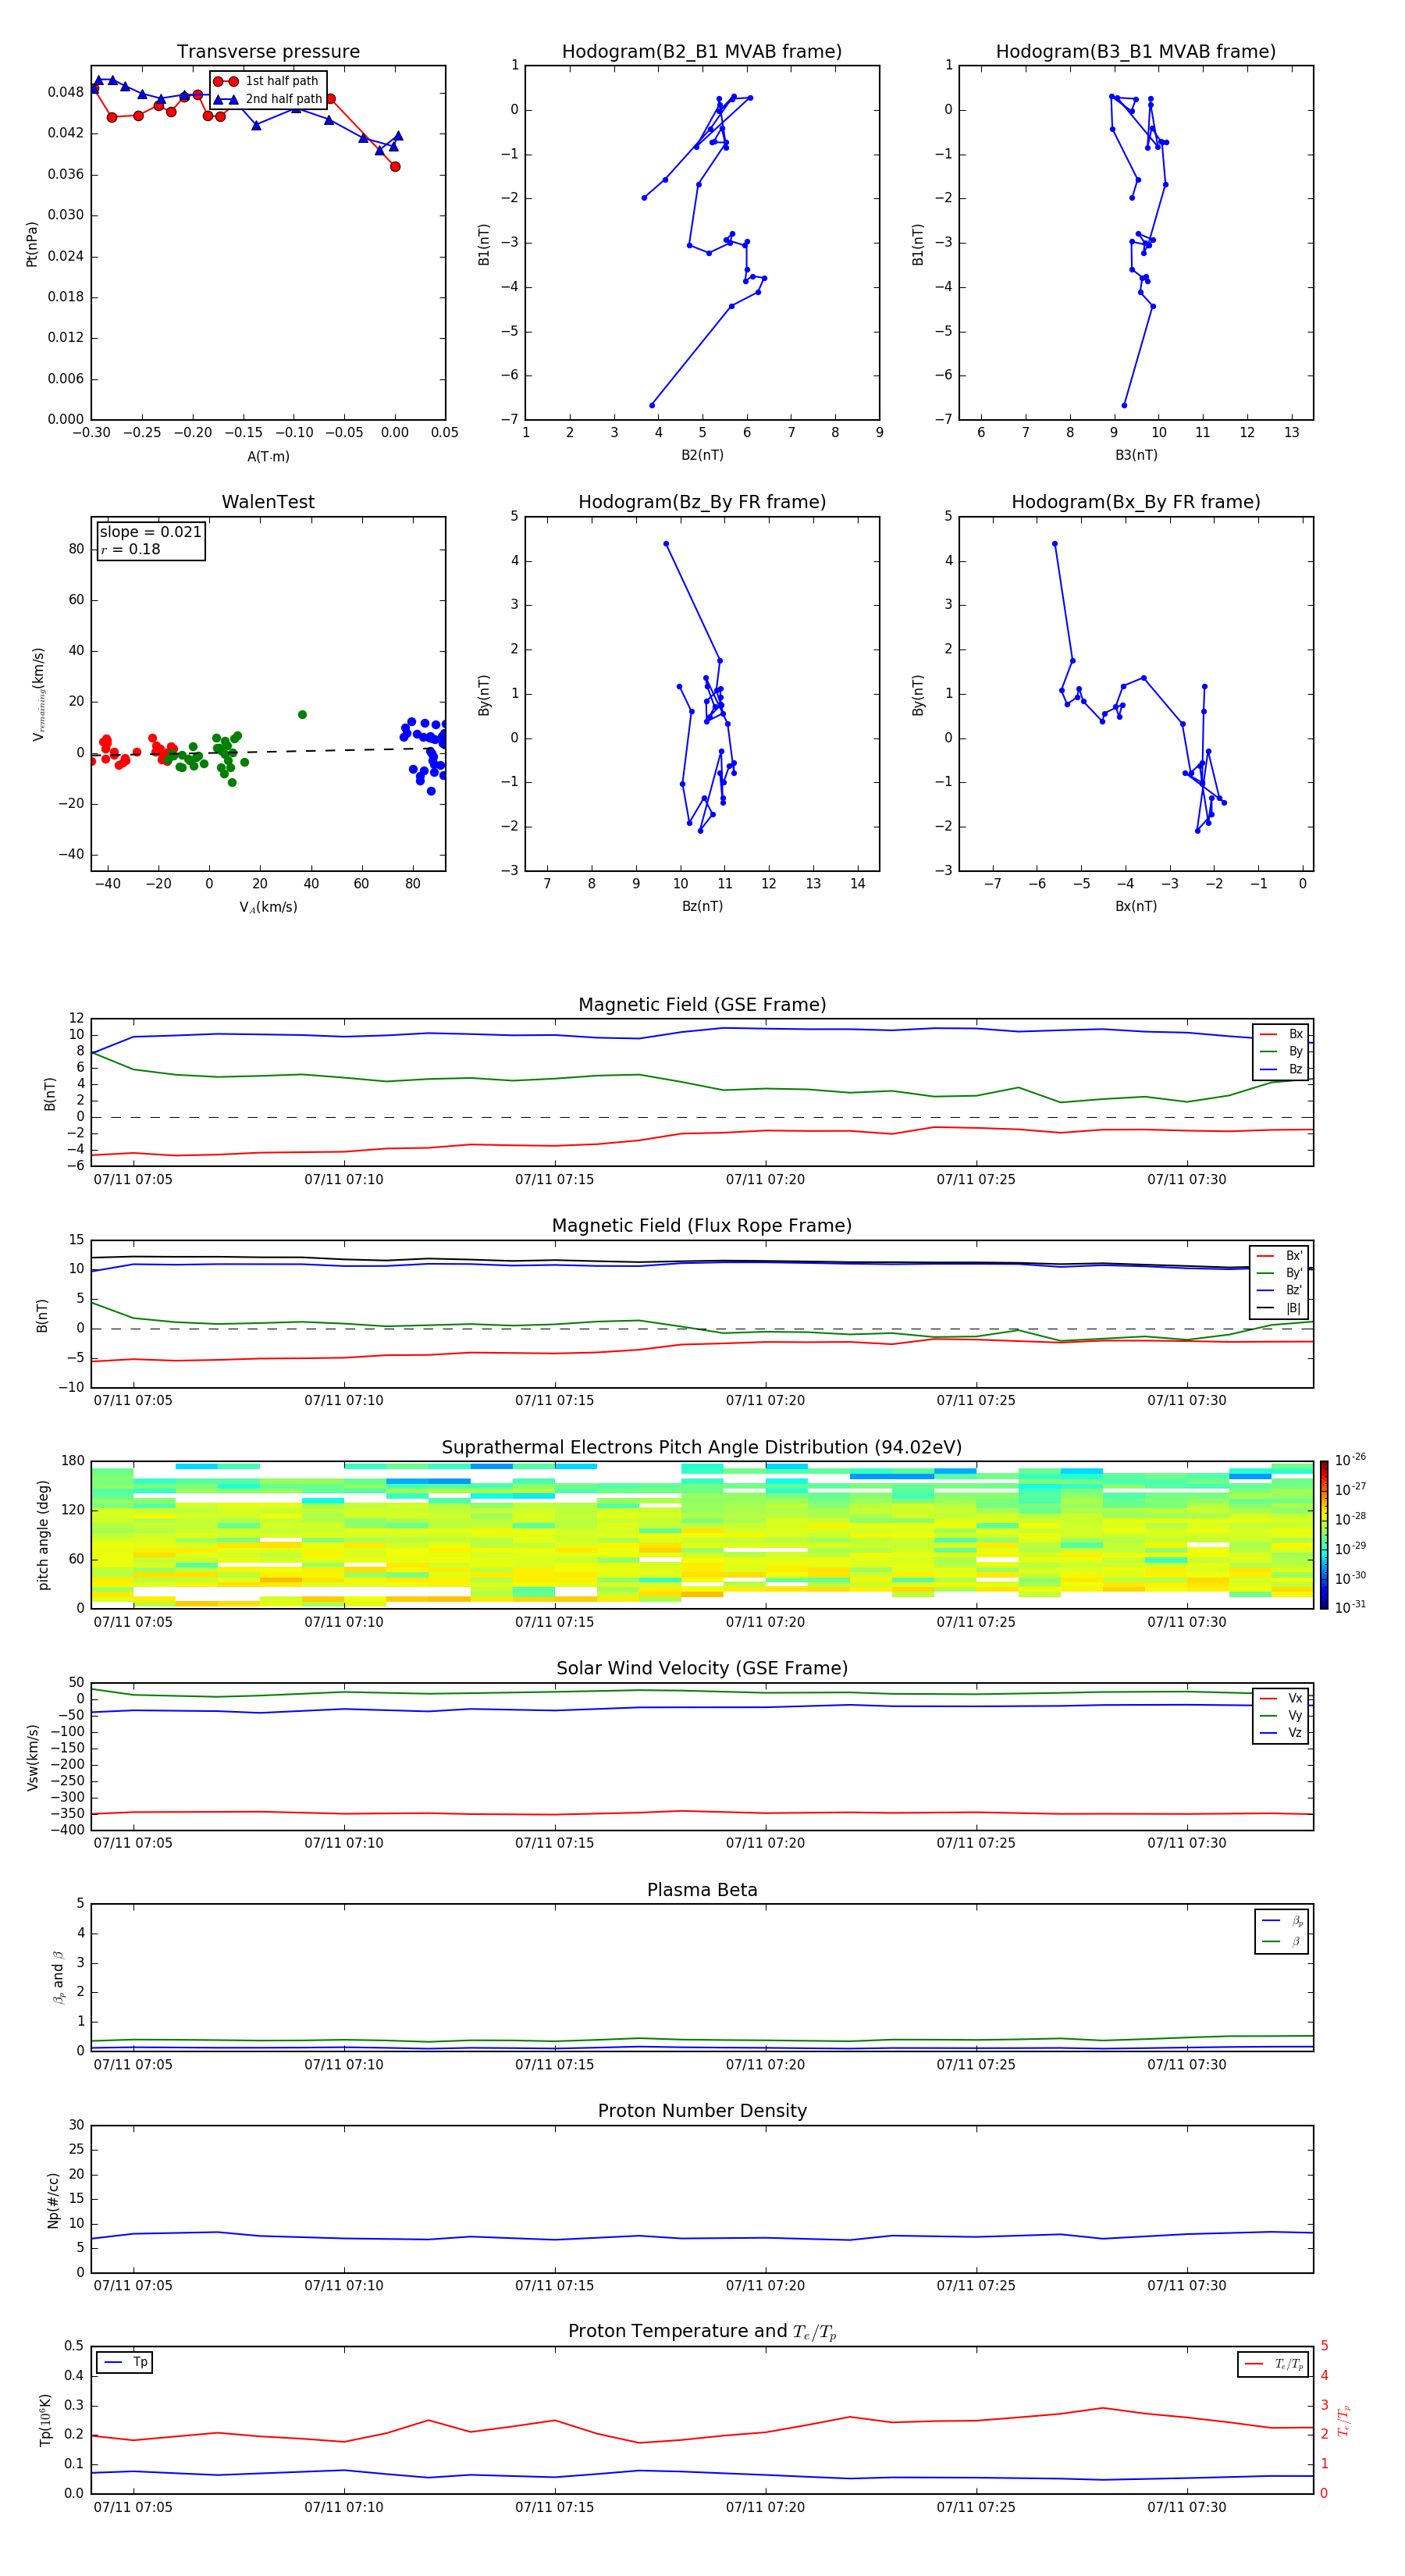Select the "Vz" legend entry
This screenshot has width=1405, height=2576.
(1281, 1733)
